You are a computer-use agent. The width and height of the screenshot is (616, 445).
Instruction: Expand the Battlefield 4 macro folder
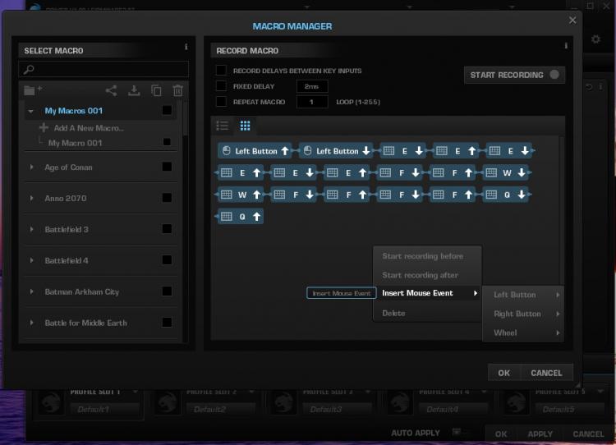pos(32,260)
